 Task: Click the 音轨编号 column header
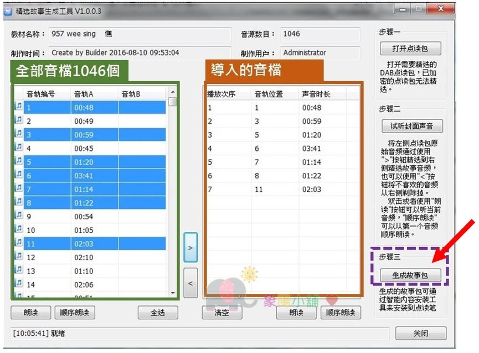coord(48,94)
